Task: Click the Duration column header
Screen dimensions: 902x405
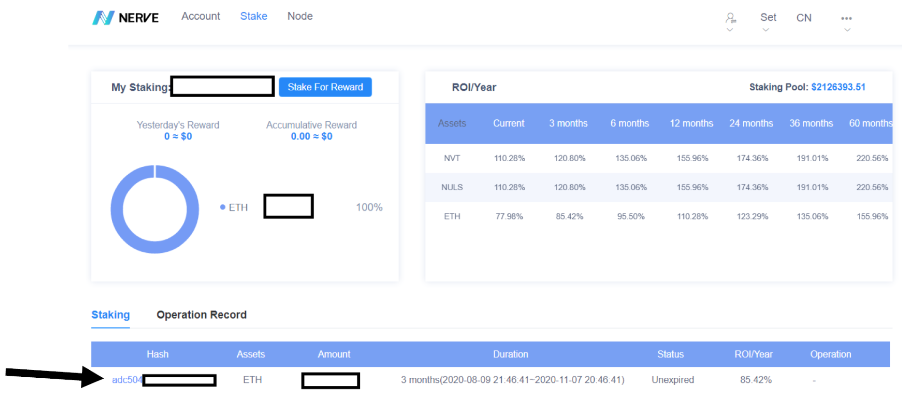Action: click(x=511, y=354)
